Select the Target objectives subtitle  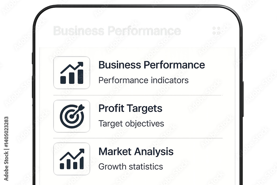(131, 124)
